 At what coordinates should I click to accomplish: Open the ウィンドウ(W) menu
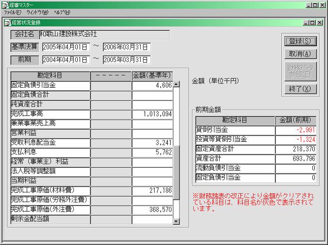click(x=37, y=12)
